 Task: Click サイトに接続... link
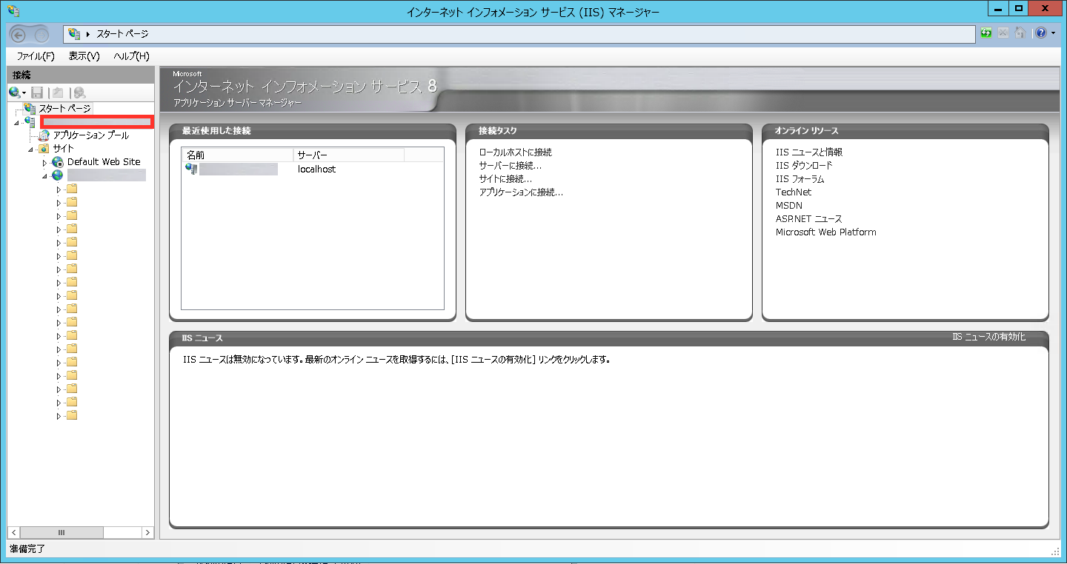click(x=505, y=179)
